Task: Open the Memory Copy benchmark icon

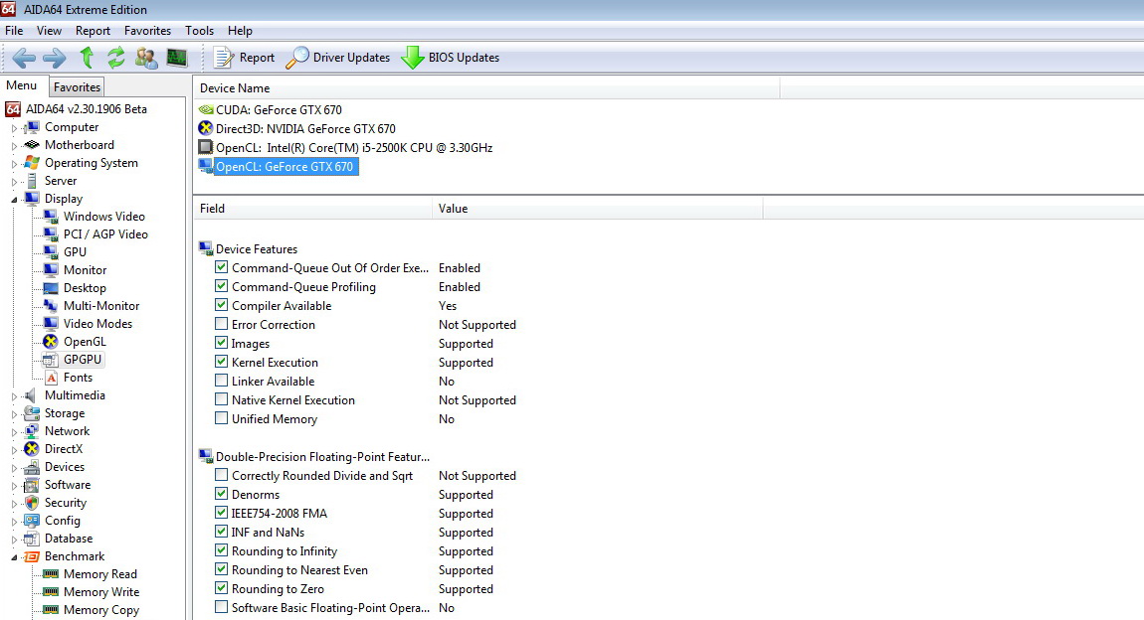Action: (51, 610)
